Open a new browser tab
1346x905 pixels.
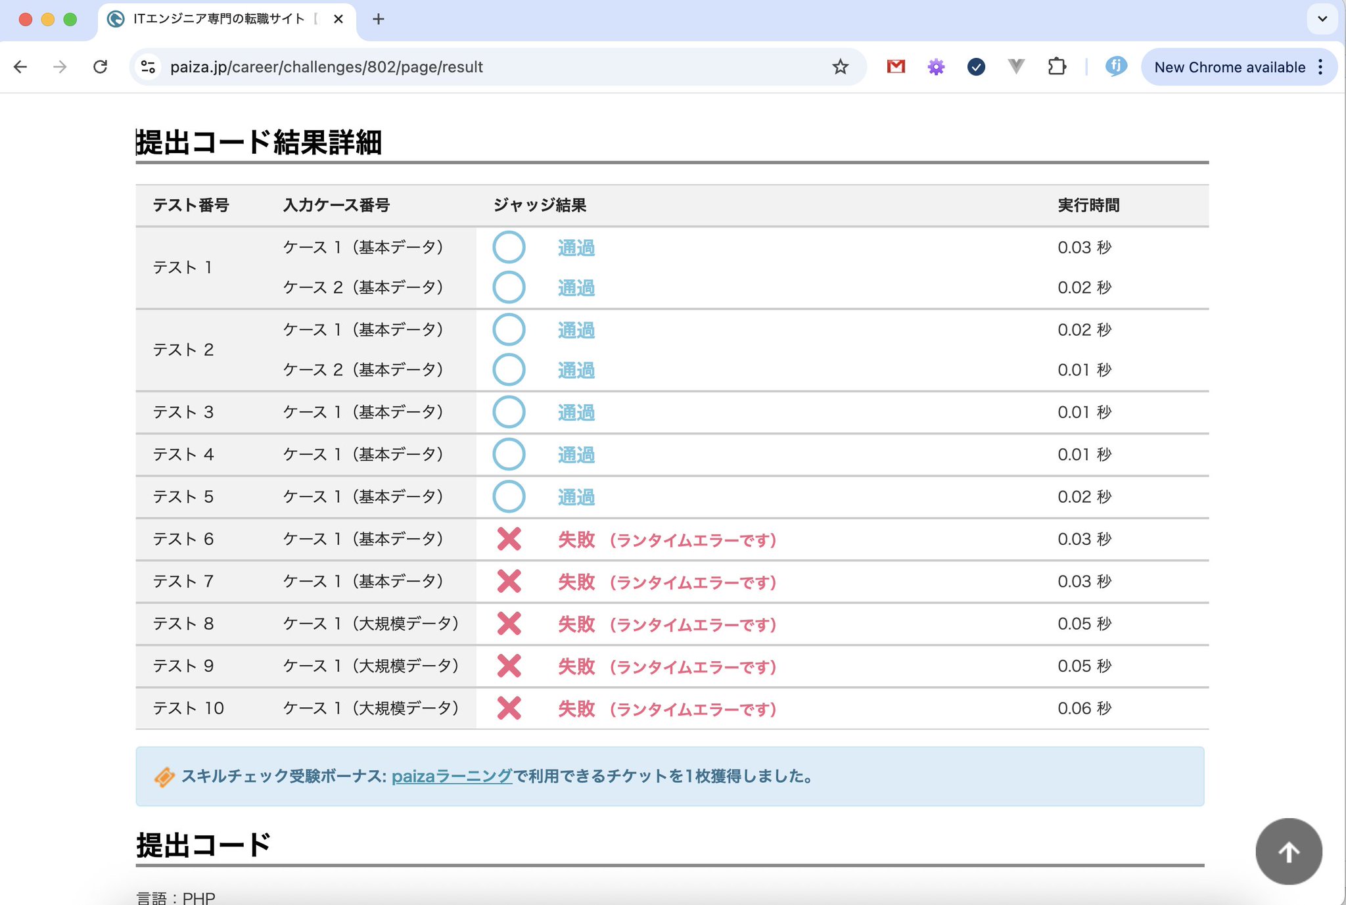click(x=378, y=19)
